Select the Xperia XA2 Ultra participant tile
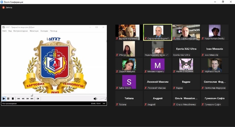 coord(186,49)
